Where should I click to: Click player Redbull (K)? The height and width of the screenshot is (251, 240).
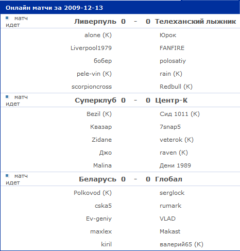click(176, 87)
